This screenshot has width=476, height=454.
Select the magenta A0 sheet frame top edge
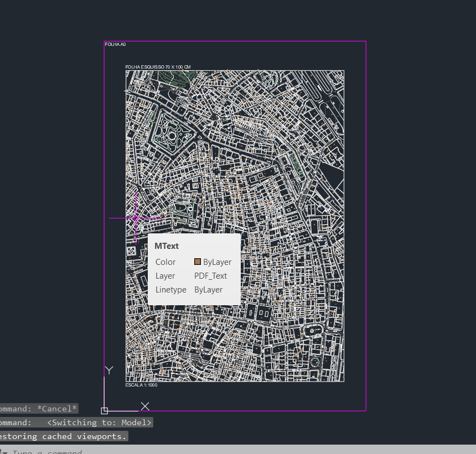235,41
